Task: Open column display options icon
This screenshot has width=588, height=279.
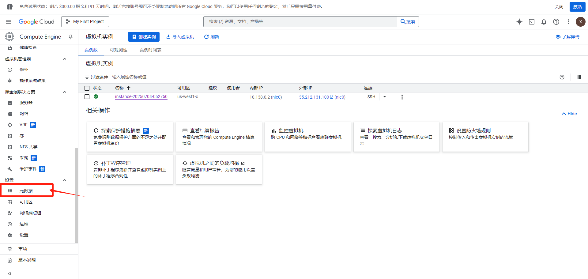Action: point(579,77)
